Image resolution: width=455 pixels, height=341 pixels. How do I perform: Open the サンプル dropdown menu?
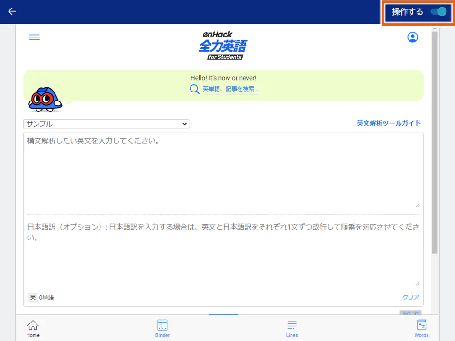pyautogui.click(x=106, y=124)
